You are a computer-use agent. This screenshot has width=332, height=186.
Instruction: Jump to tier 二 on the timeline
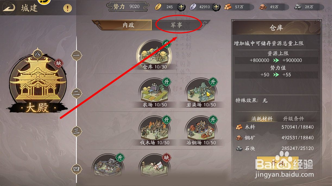coord(77,93)
